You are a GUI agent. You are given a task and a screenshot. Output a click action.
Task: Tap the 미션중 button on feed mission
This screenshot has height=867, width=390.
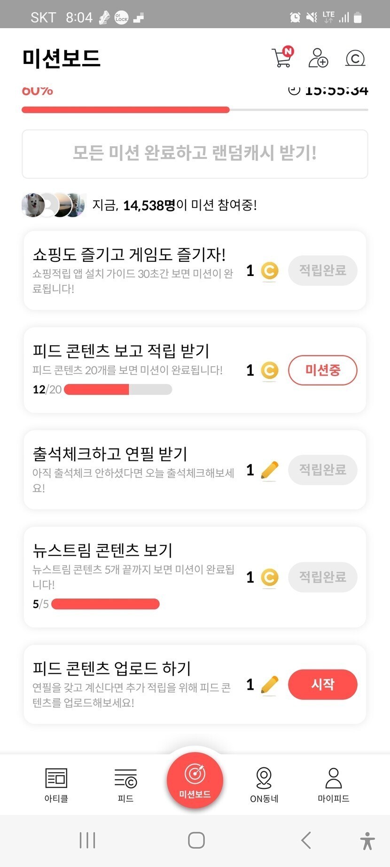point(322,370)
